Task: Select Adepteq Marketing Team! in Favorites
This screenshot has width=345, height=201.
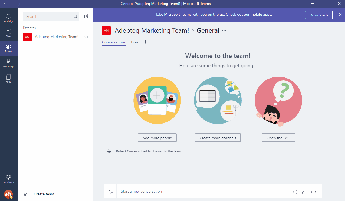Action: click(57, 37)
